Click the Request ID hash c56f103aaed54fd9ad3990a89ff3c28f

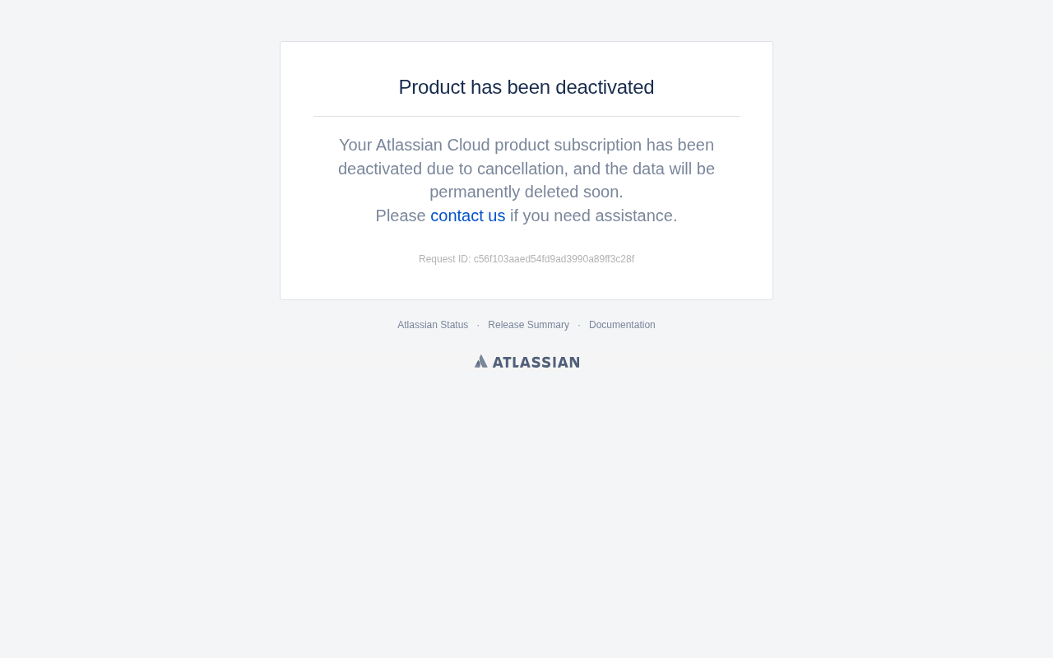554,259
